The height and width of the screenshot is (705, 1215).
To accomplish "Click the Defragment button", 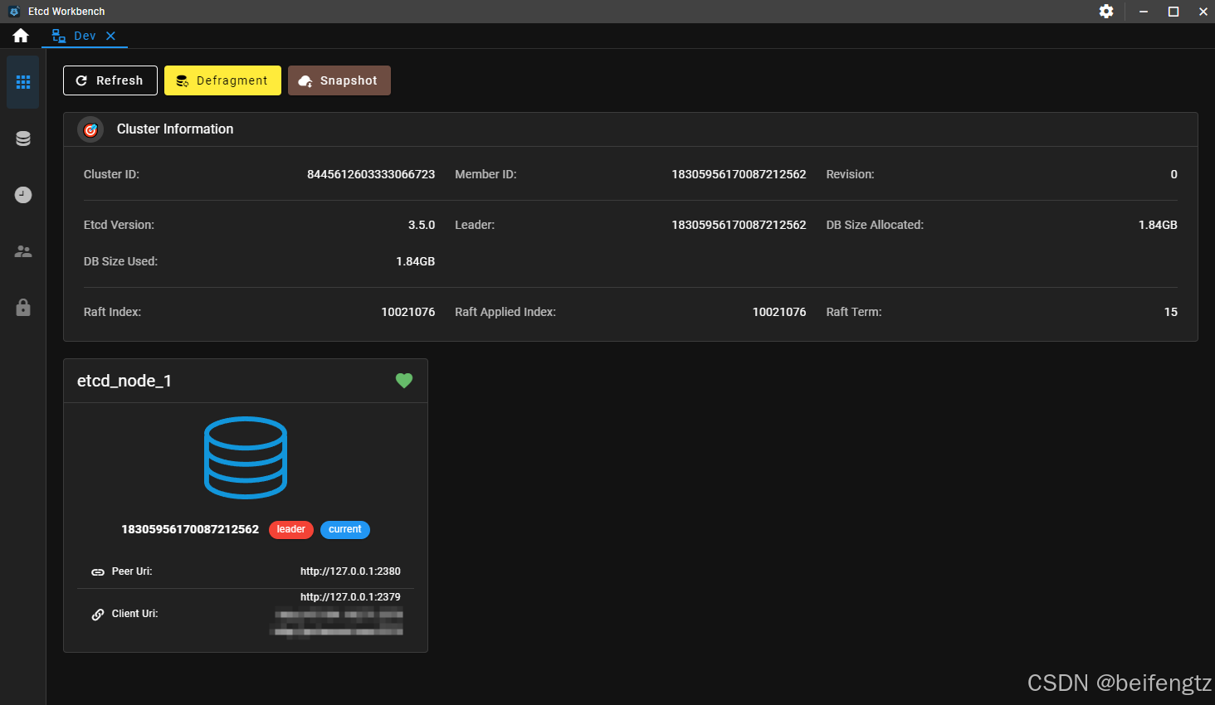I will point(222,80).
